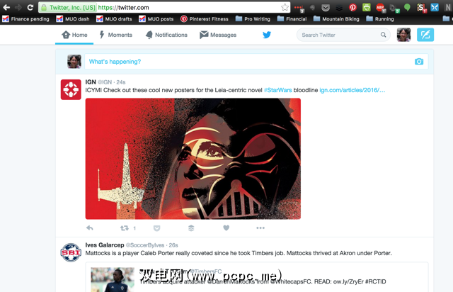This screenshot has height=292, width=453.
Task: Reply to the IGN tweet
Action: [x=90, y=228]
